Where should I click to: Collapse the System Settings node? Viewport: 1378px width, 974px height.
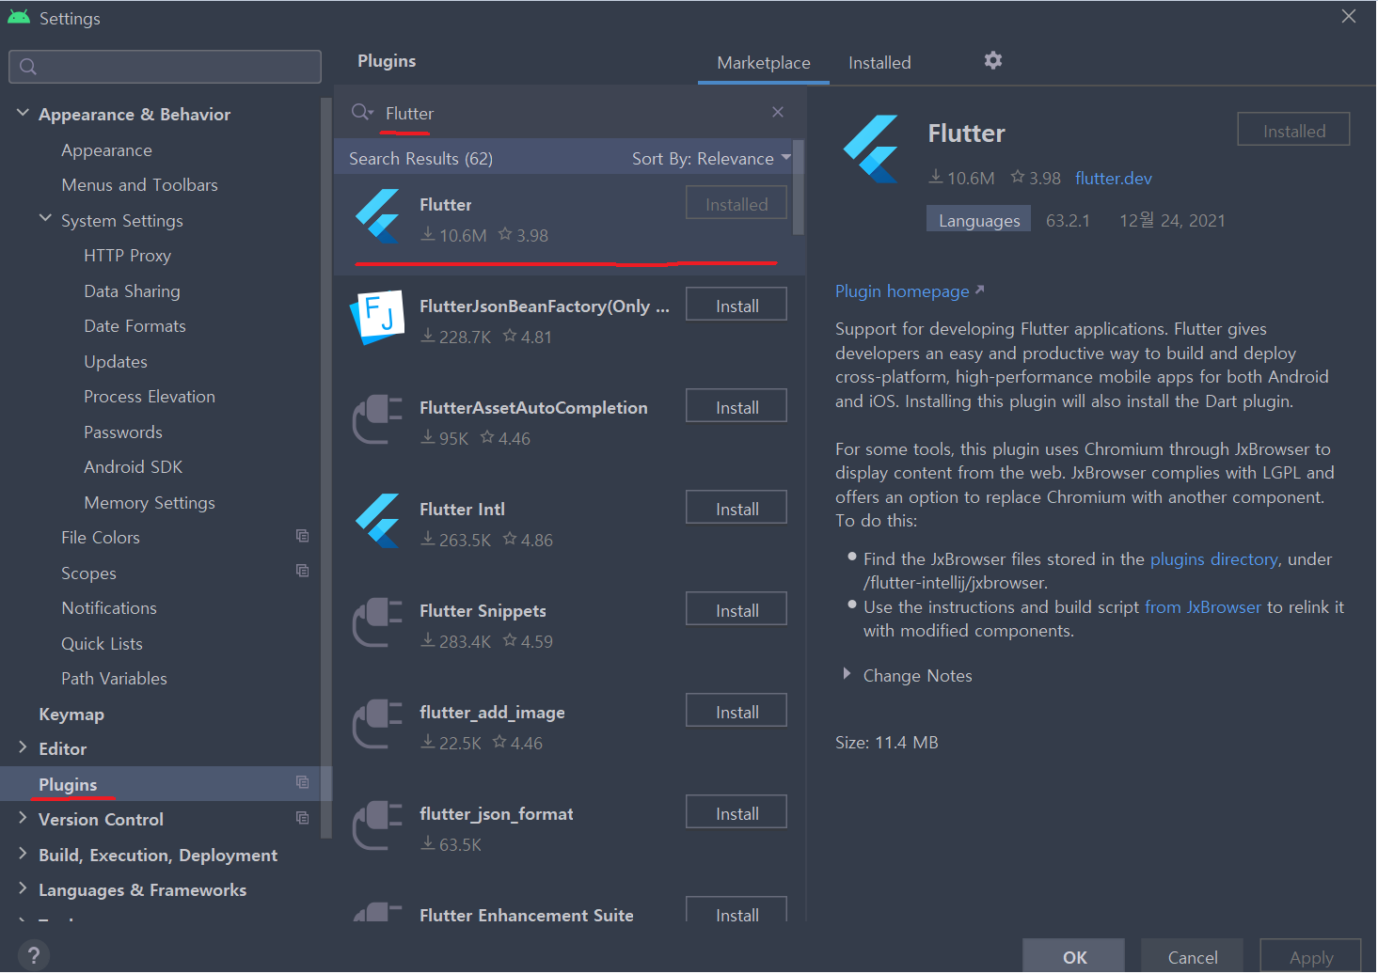45,218
